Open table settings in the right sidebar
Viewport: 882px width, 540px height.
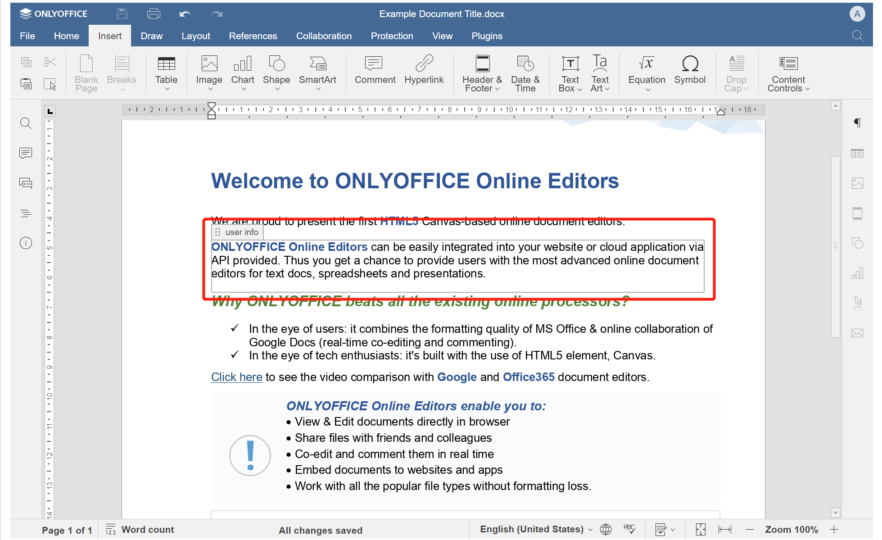pyautogui.click(x=857, y=153)
